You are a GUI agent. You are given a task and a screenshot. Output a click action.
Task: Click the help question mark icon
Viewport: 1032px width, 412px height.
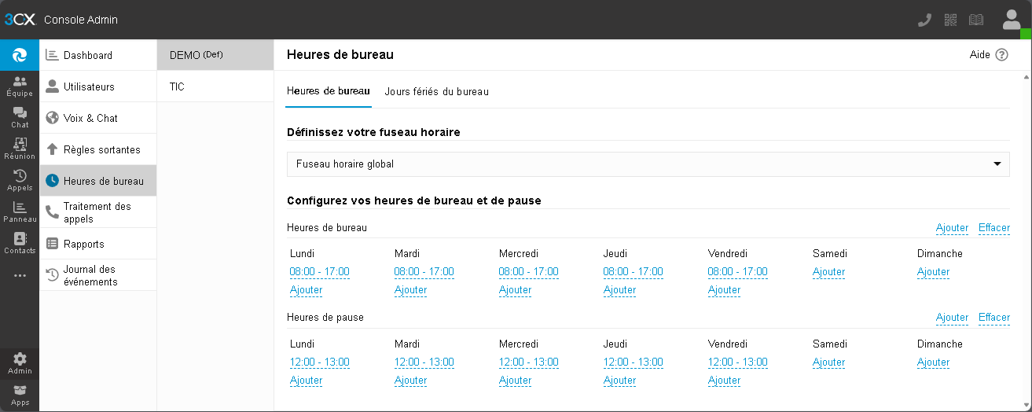pos(1001,55)
